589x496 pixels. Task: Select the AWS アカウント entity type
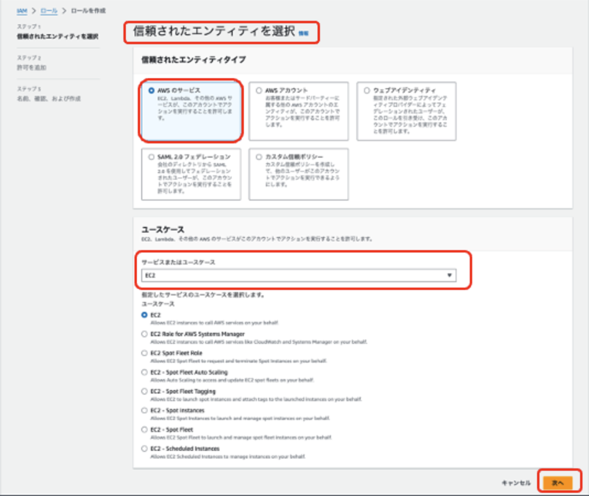[x=298, y=111]
